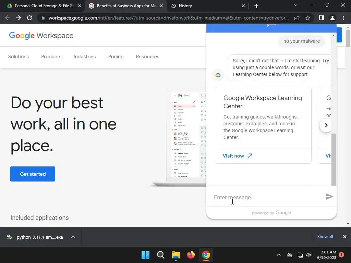Click Show all downloads
The image size is (351, 263).
pos(325,237)
